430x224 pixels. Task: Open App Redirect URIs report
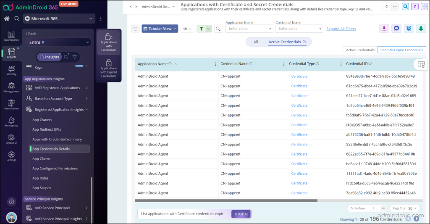[47, 129]
